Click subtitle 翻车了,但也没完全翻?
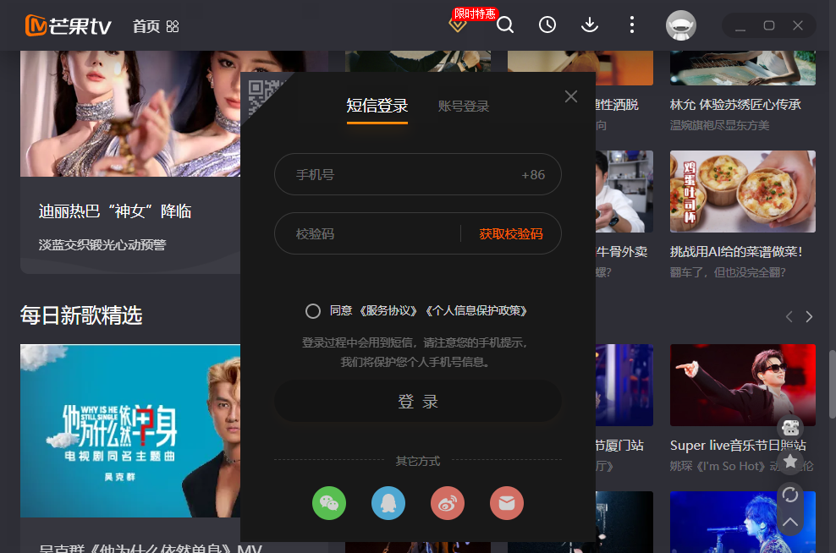Image resolution: width=836 pixels, height=553 pixels. pyautogui.click(x=728, y=272)
